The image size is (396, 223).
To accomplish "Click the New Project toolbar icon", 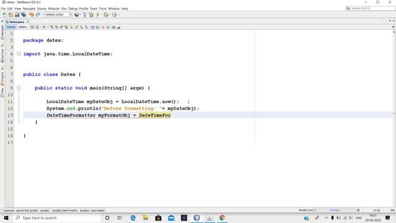I will (x=11, y=15).
